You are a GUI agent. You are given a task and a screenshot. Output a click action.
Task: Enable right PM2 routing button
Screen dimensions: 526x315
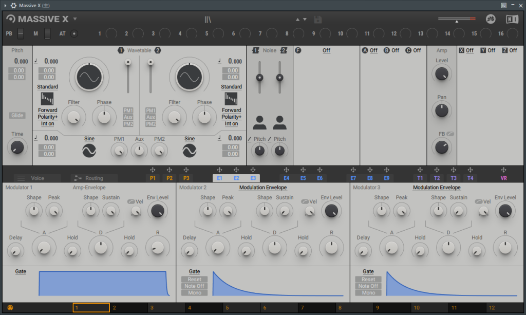pos(151,124)
